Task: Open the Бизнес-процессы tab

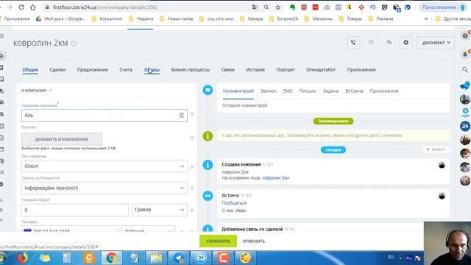Action: pyautogui.click(x=191, y=70)
